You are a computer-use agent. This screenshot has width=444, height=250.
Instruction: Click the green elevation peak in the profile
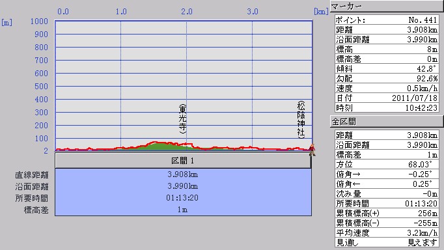tap(160, 146)
